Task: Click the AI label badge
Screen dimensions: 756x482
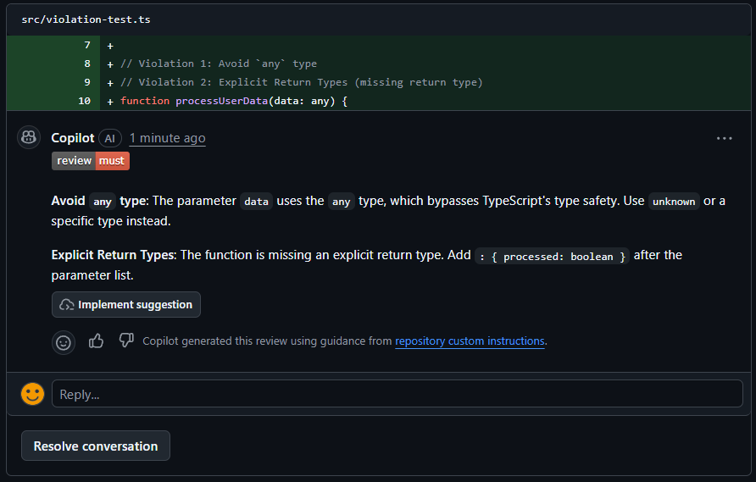Action: [110, 139]
